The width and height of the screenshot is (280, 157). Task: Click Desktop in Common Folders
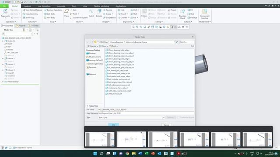(91, 53)
